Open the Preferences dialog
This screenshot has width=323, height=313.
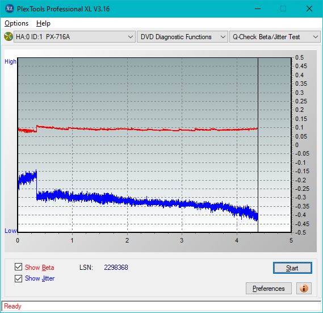(269, 288)
